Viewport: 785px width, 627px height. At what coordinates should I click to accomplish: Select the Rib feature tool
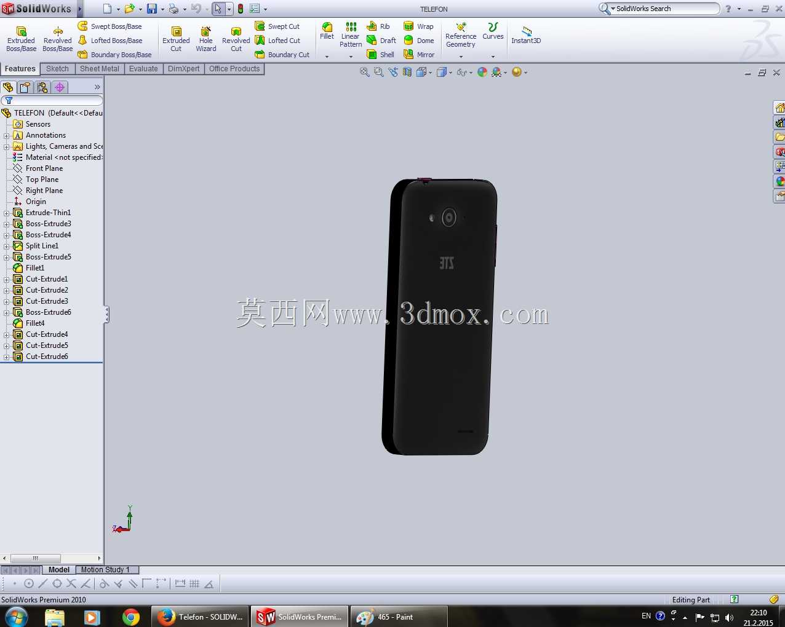[x=378, y=26]
